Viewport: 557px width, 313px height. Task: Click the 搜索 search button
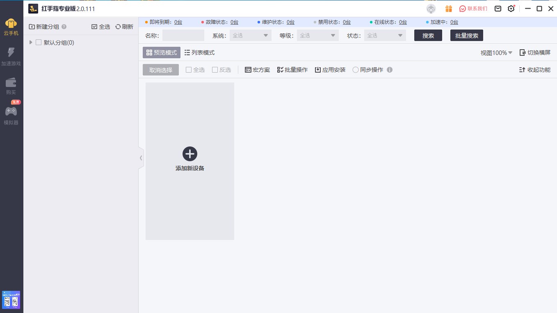pos(428,35)
